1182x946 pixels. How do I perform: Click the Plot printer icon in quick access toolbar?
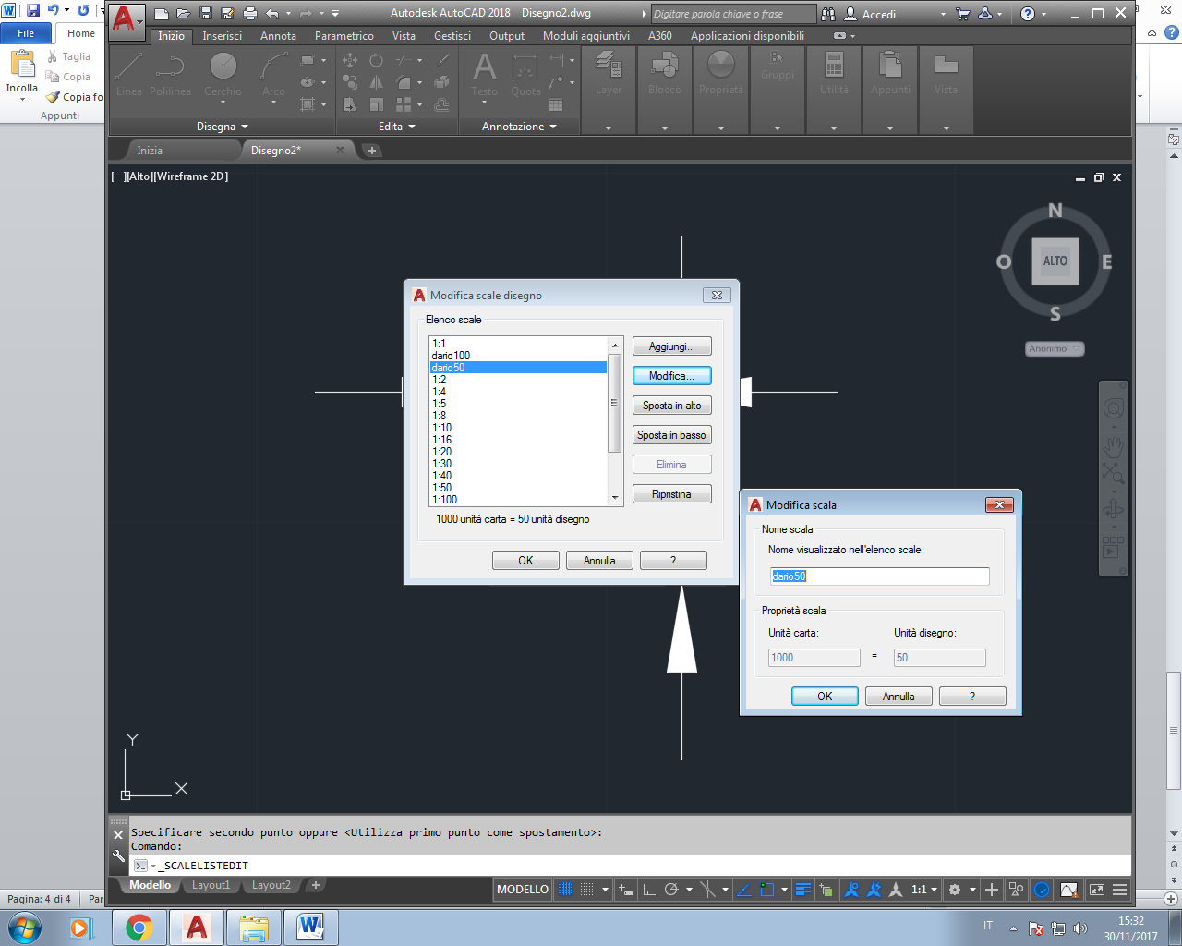(x=249, y=14)
